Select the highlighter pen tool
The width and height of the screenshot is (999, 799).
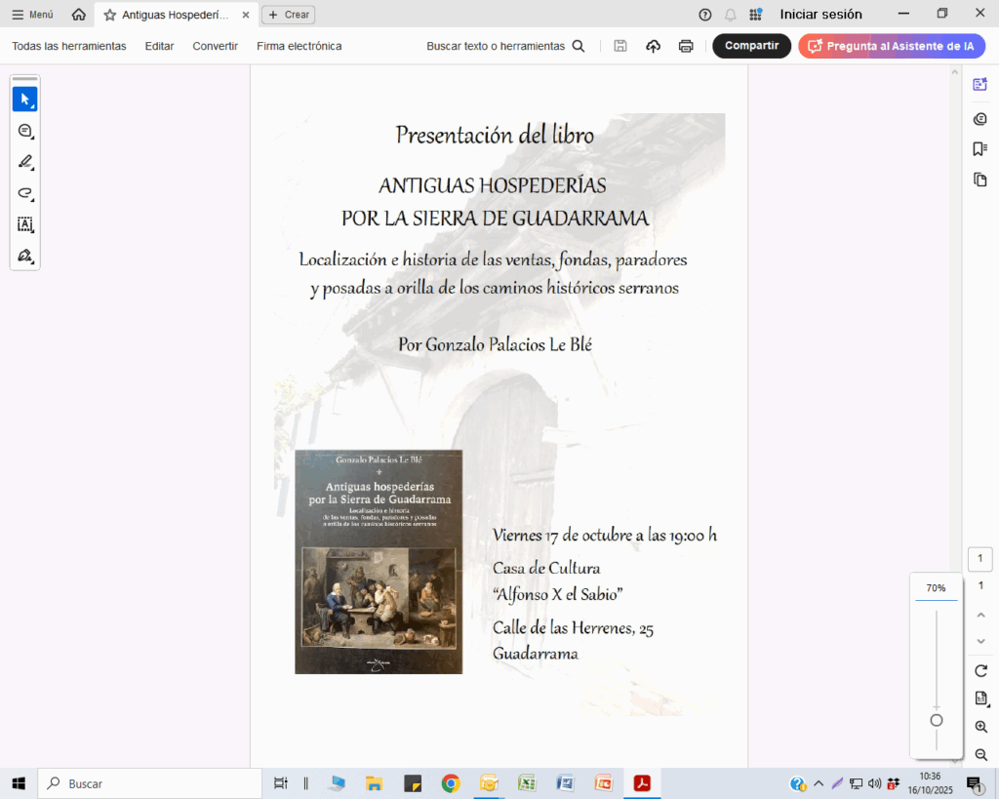(x=24, y=162)
